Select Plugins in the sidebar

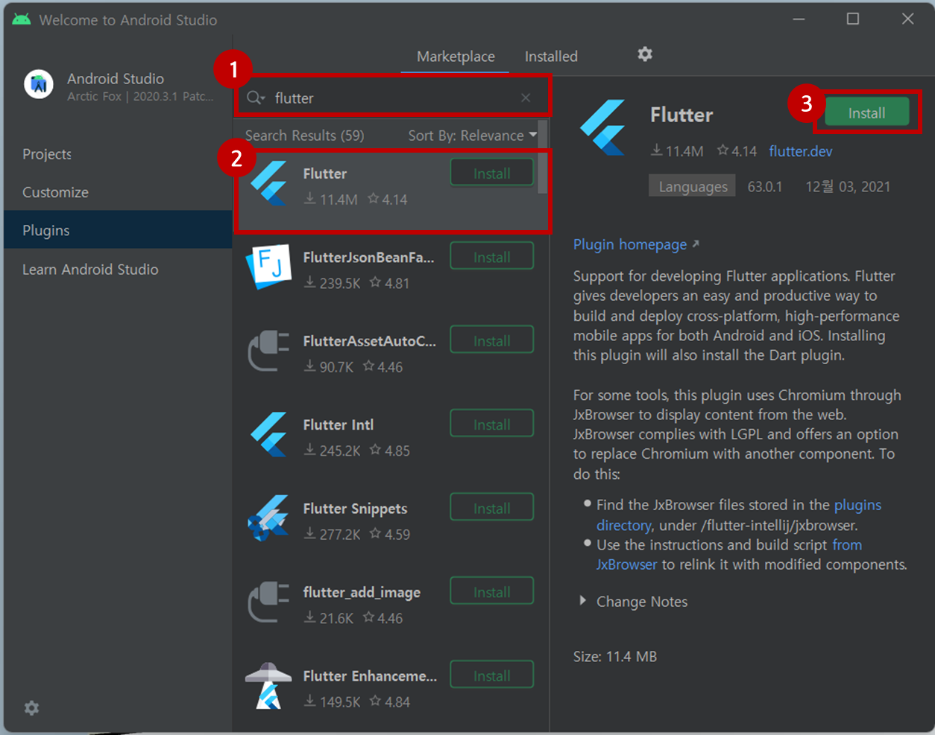tap(118, 230)
